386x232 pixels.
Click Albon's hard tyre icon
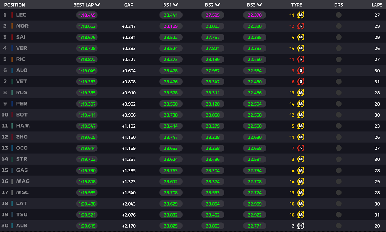(x=300, y=226)
